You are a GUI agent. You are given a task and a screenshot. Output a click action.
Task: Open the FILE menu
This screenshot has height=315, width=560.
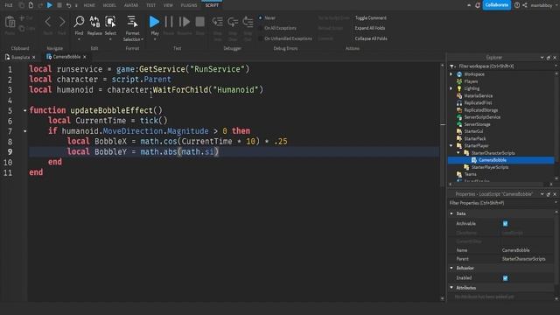(9, 5)
